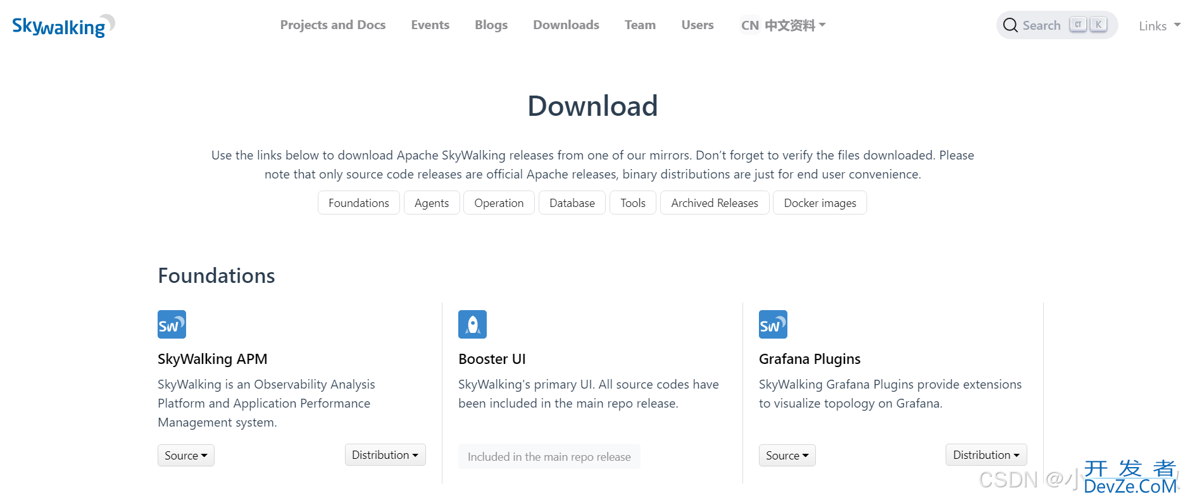Screen dimensions: 1183x500
Task: Click the Foundations section heading
Action: [x=216, y=275]
